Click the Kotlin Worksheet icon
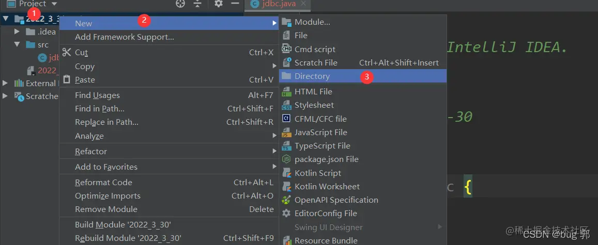Image resolution: width=598 pixels, height=245 pixels. [x=286, y=186]
